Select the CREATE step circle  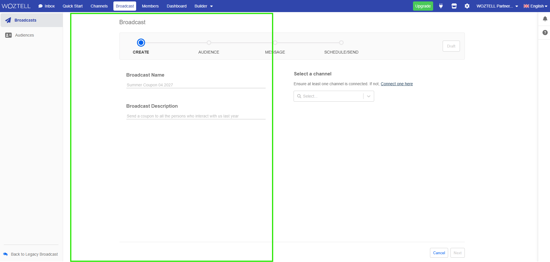point(141,43)
